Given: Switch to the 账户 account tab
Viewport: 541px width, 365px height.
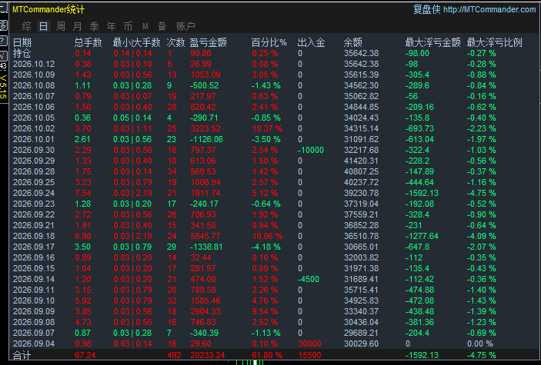Looking at the screenshot, I should point(185,26).
